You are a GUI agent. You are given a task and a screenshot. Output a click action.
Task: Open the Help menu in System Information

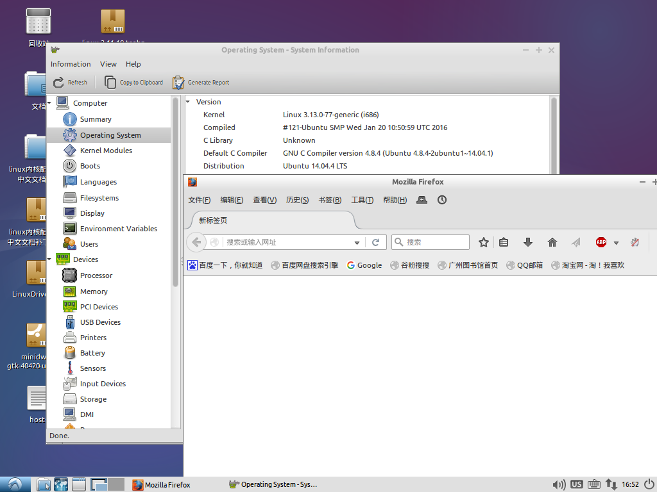pos(133,64)
